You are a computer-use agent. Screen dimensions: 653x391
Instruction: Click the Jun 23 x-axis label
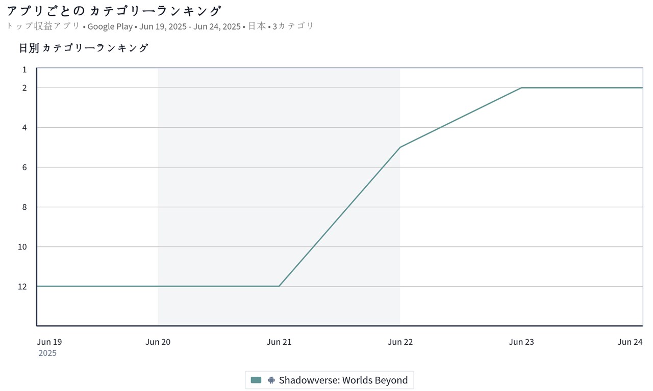click(521, 342)
